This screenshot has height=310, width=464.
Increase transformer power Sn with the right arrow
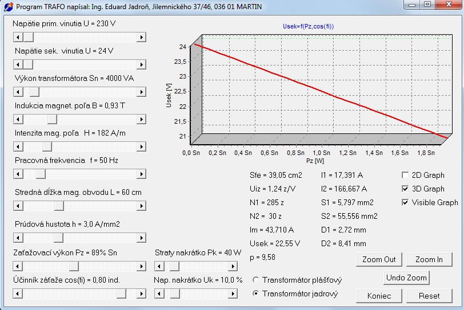coord(141,92)
